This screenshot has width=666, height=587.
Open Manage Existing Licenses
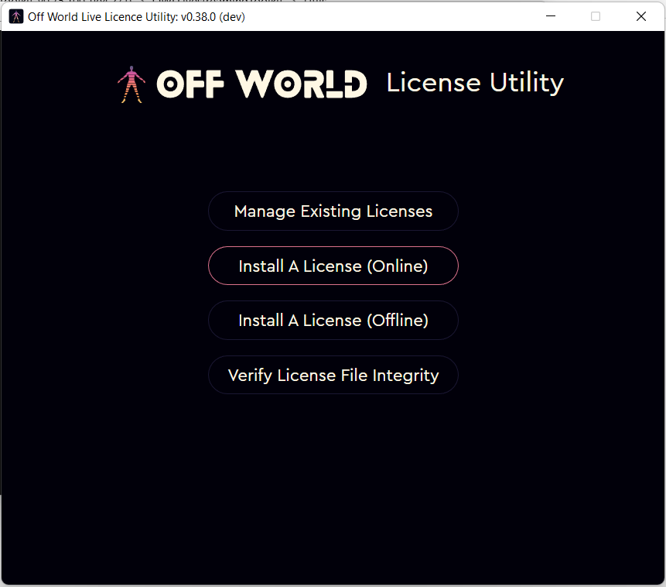point(333,211)
